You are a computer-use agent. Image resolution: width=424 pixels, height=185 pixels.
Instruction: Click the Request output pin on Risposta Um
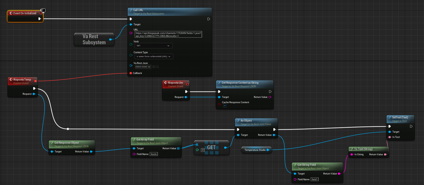pos(186,97)
